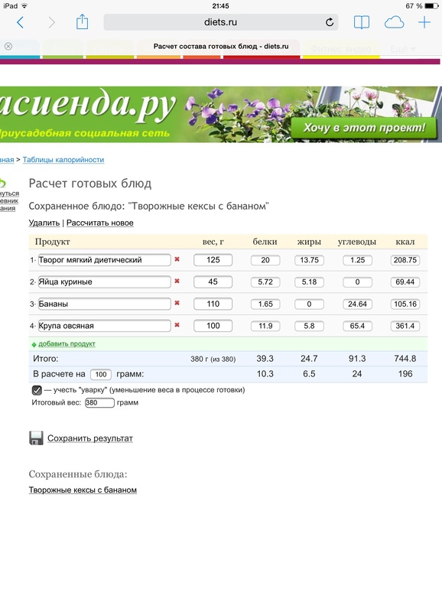Tap the diets.ru address bar
Viewport: 442px width, 589px height.
[x=221, y=22]
